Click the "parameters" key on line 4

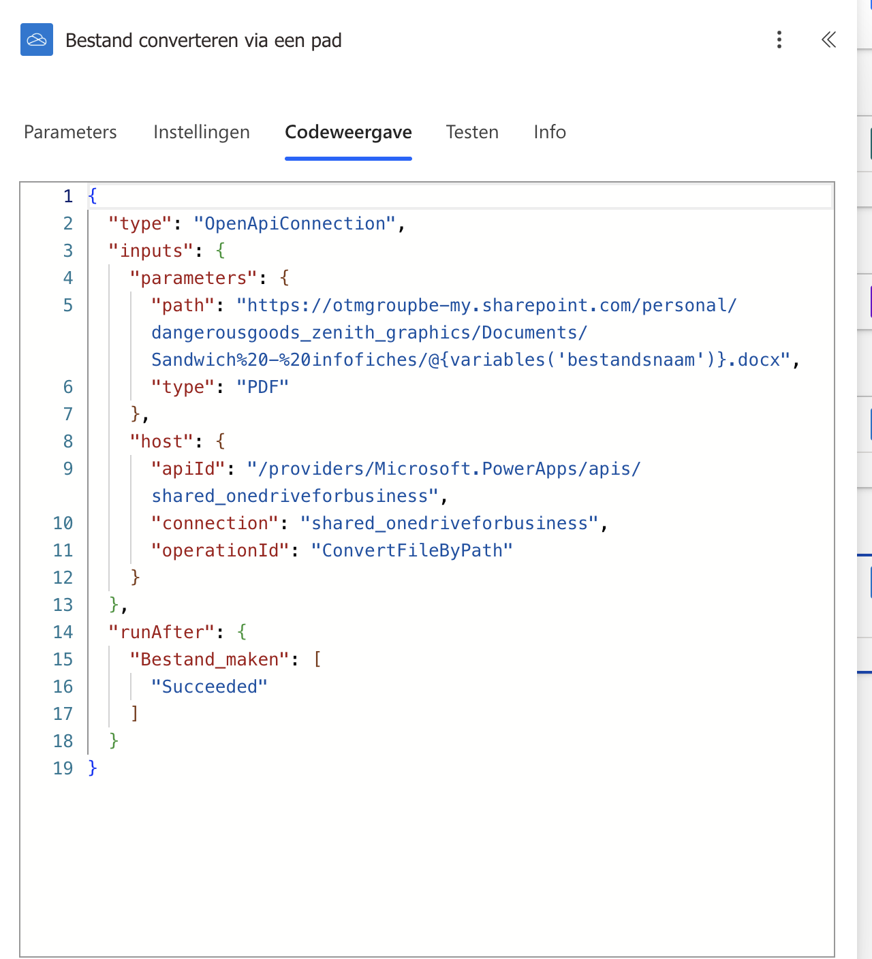193,279
